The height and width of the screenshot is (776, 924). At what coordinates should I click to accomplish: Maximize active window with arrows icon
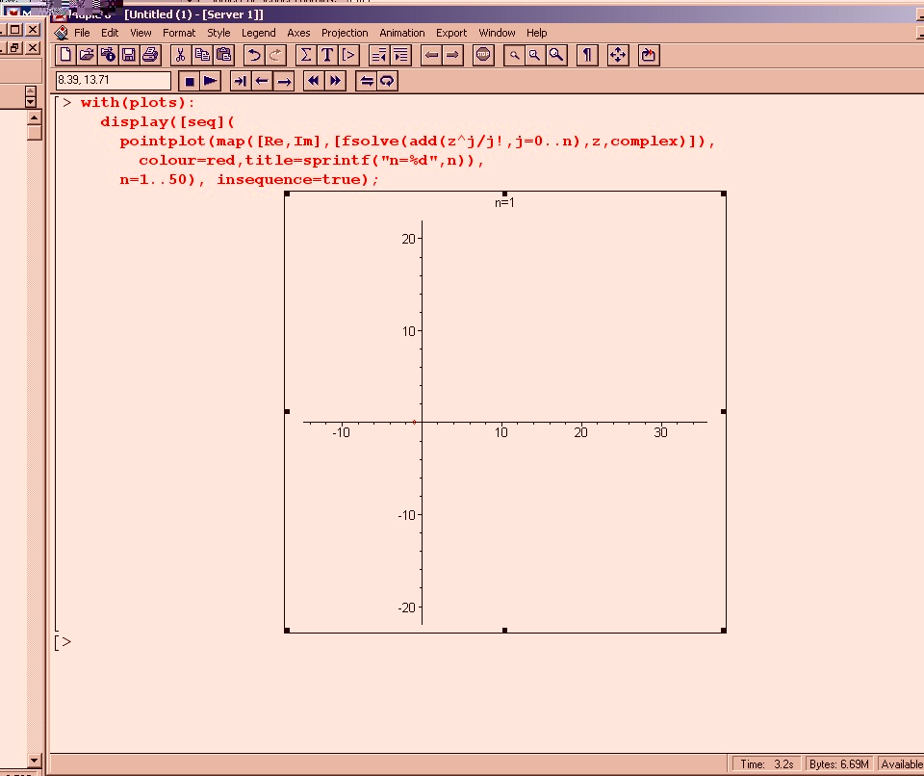pyautogui.click(x=618, y=56)
